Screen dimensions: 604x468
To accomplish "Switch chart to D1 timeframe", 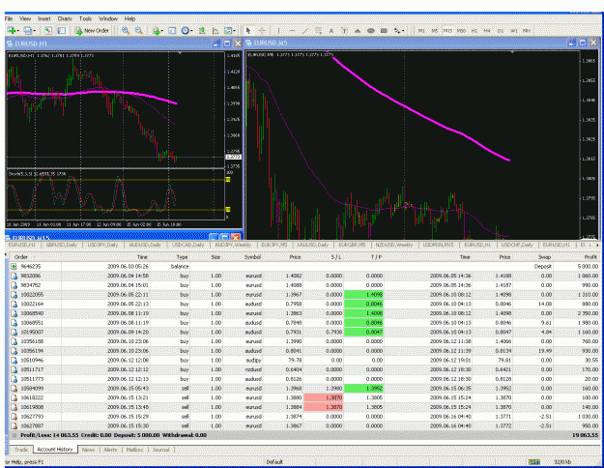I will 501,31.
